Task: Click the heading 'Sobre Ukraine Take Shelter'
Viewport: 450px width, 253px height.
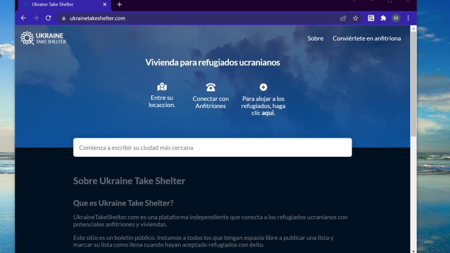Action: pyautogui.click(x=129, y=181)
